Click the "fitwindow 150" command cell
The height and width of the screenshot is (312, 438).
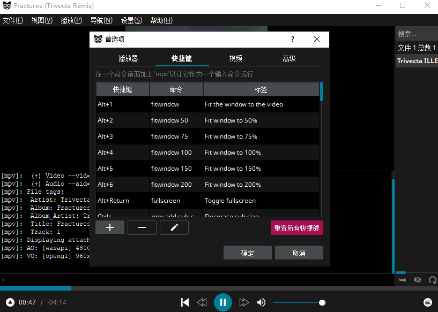click(x=176, y=169)
